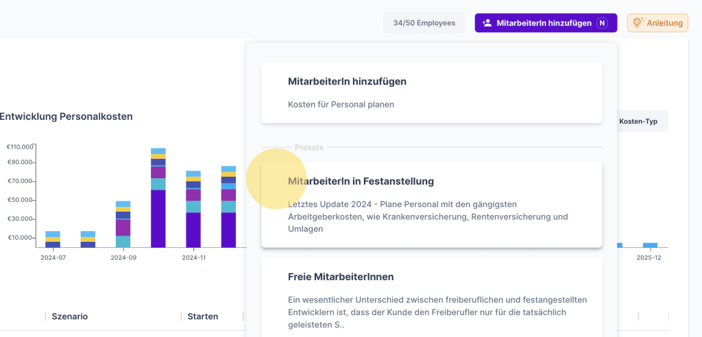Select the chart bar above 2024-11
This screenshot has width=702, height=337.
(x=193, y=209)
